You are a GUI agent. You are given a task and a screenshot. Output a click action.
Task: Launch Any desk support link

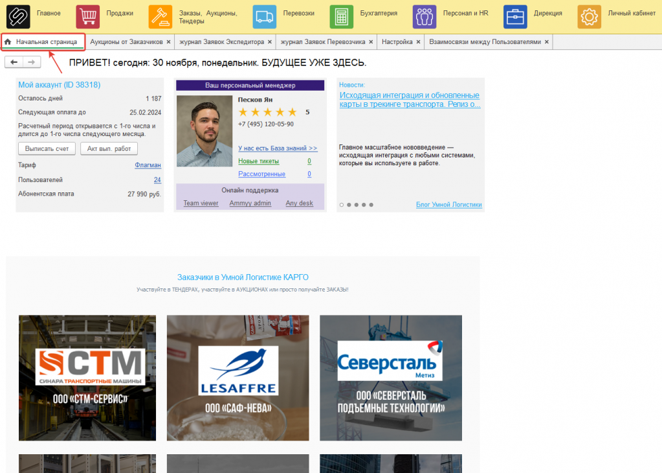[300, 203]
